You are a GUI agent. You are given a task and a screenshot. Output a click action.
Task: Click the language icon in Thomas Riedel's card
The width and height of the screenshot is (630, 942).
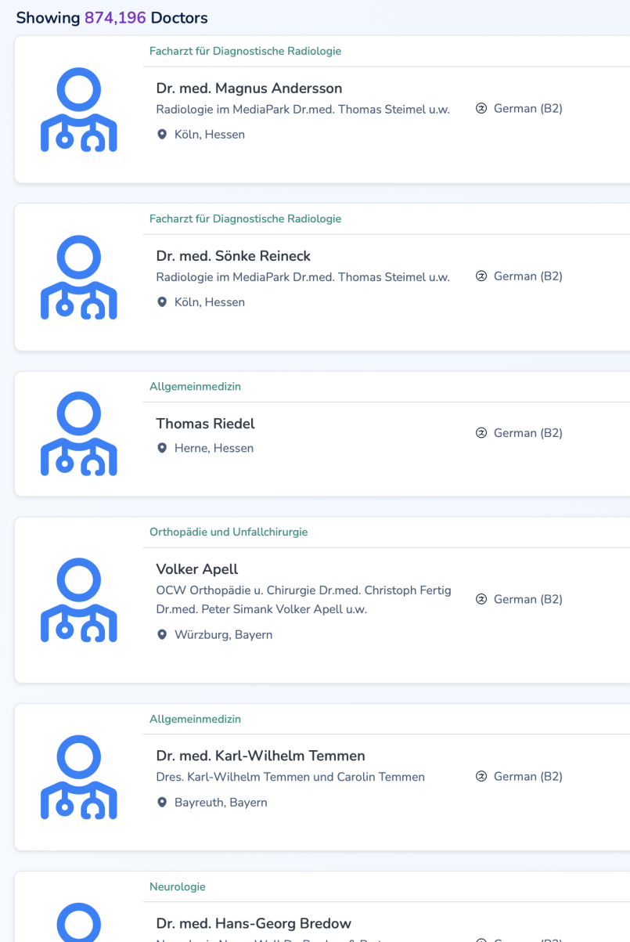pos(481,433)
